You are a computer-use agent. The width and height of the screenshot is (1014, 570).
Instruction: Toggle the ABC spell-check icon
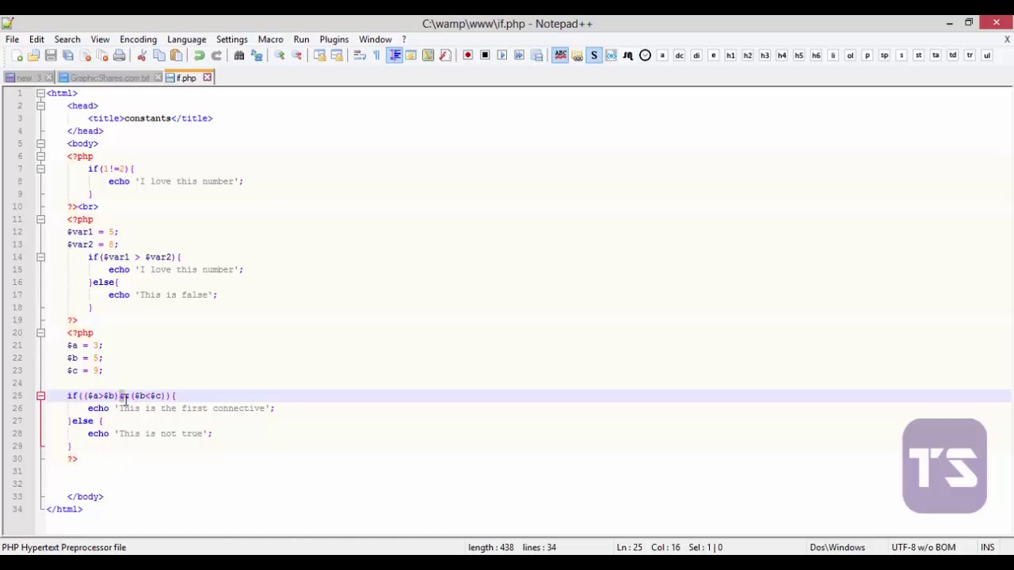coord(560,55)
